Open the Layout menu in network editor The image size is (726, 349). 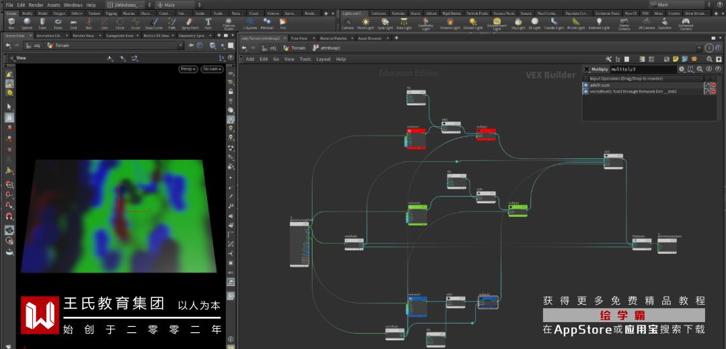pos(323,59)
